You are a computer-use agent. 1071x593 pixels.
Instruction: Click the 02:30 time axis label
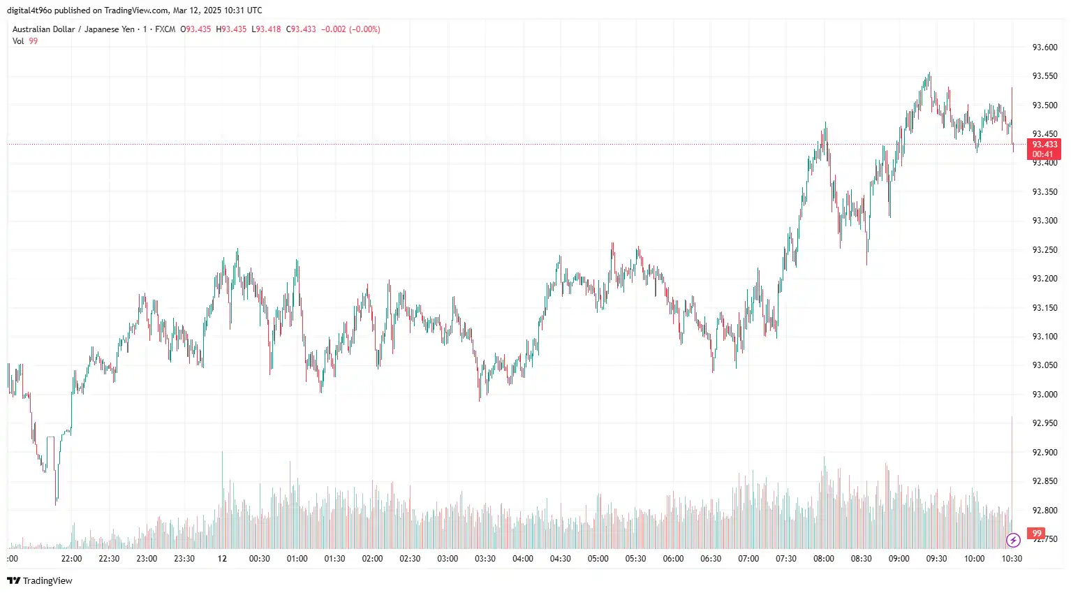410,559
